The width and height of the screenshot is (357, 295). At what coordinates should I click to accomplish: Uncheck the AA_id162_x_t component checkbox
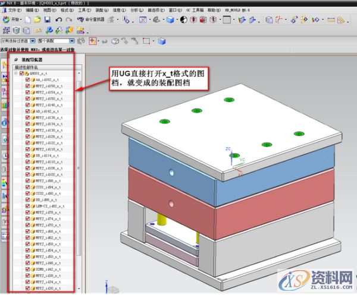pyautogui.click(x=27, y=80)
